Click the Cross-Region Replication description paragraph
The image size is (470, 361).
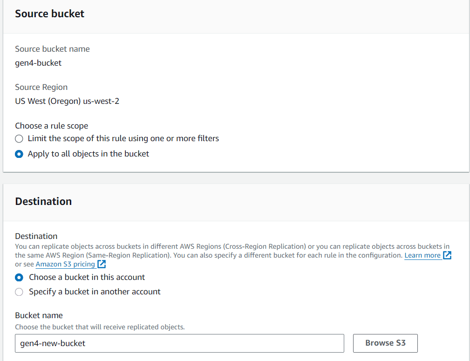[x=233, y=255]
